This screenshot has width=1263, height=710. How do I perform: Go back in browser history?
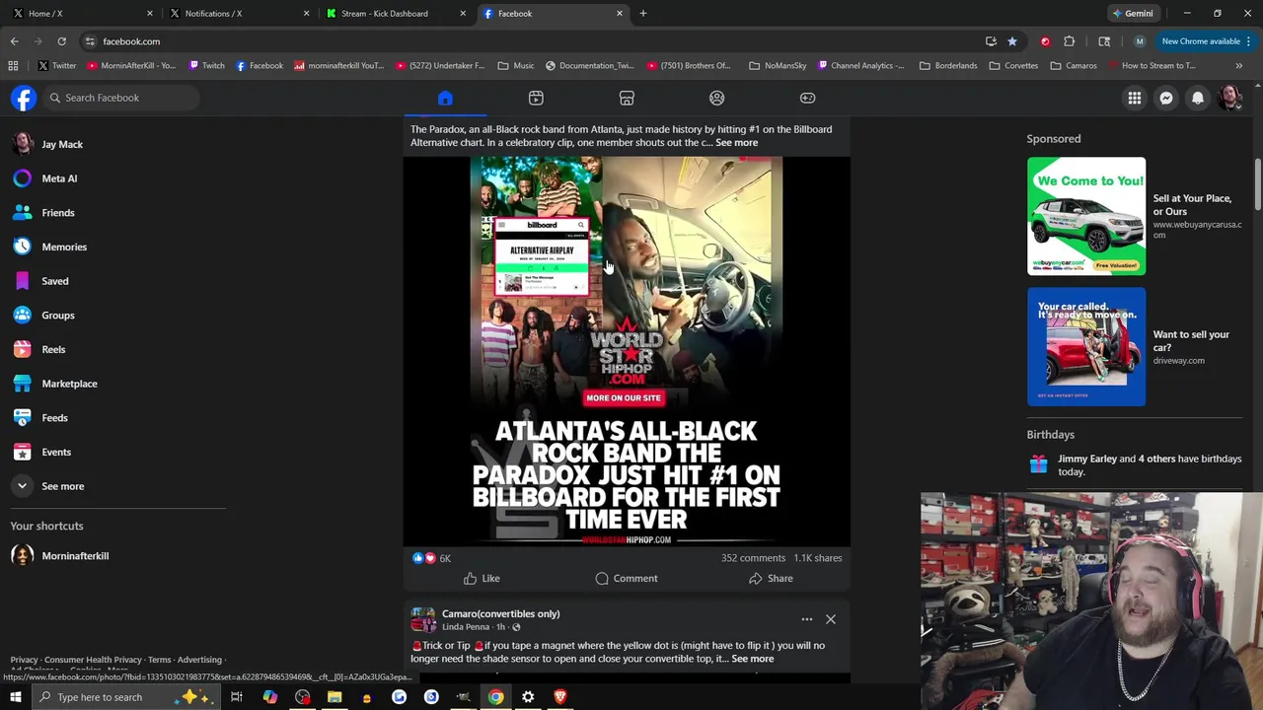(14, 41)
